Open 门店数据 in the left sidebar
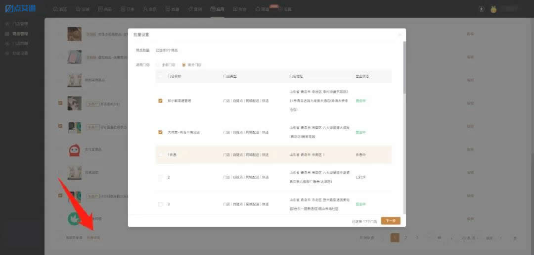The width and height of the screenshot is (534, 255). coord(18,44)
